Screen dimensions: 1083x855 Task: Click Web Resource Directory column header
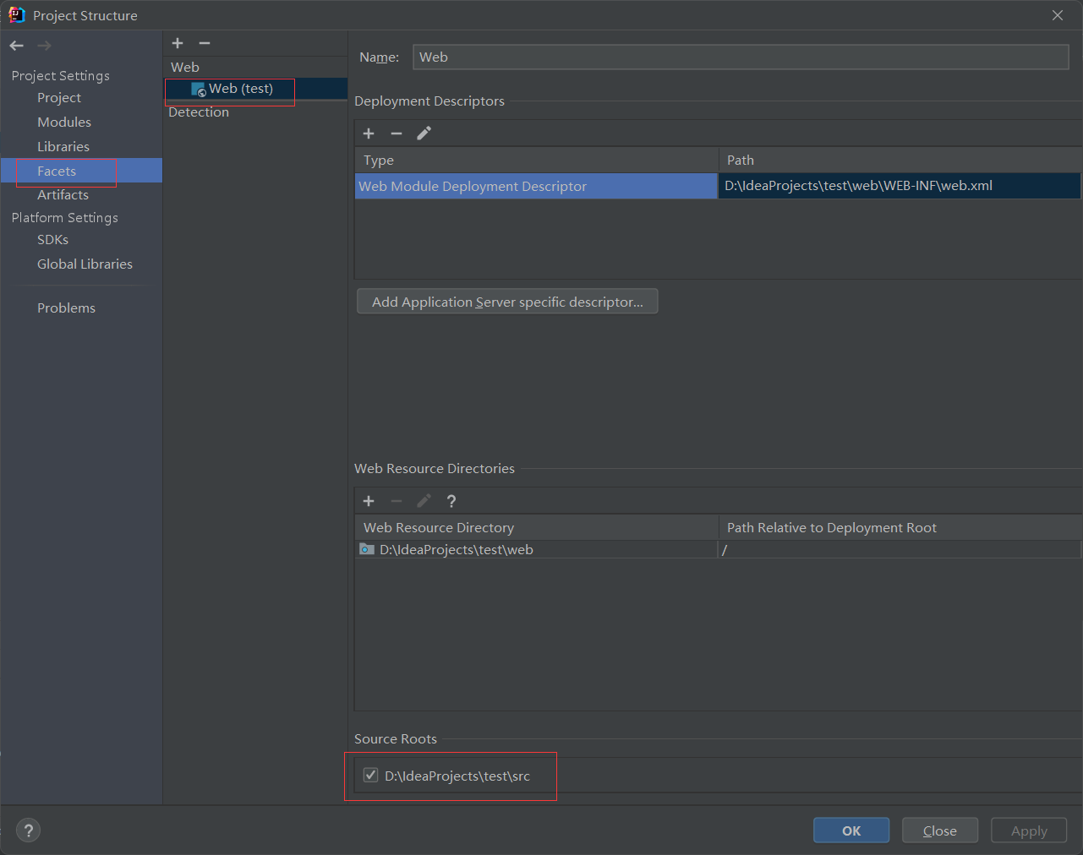tap(536, 528)
